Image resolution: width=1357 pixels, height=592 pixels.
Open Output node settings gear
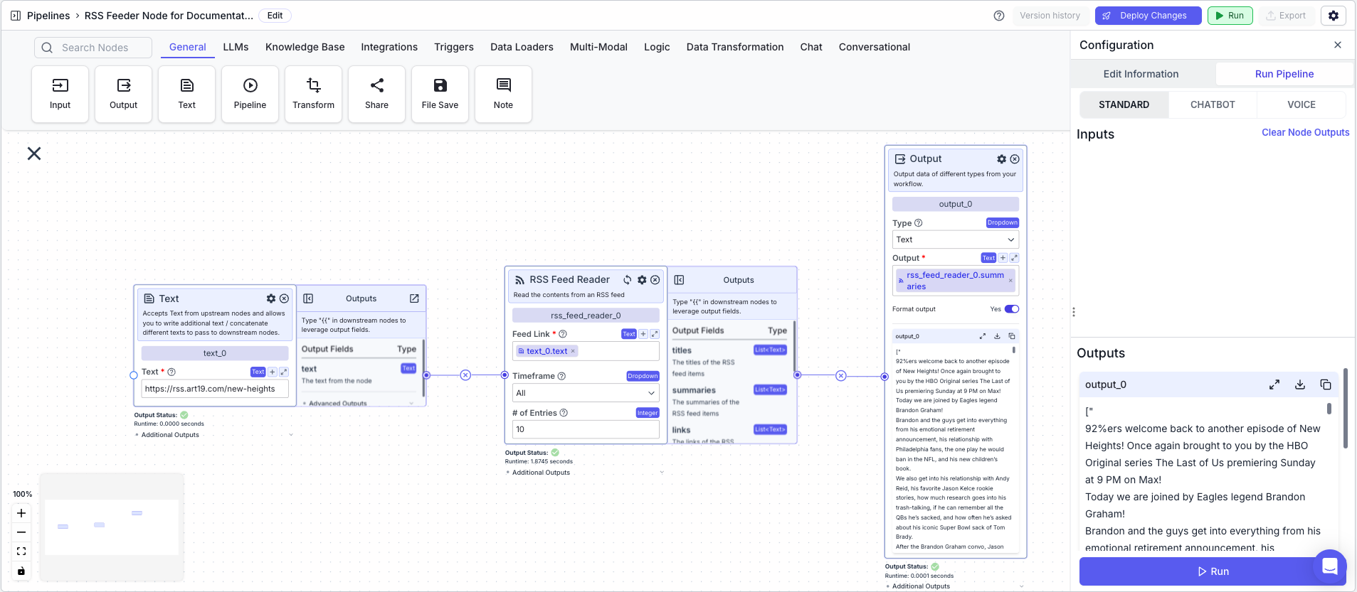pos(1001,159)
